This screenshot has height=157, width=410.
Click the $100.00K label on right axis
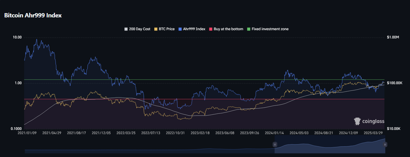pos(395,83)
